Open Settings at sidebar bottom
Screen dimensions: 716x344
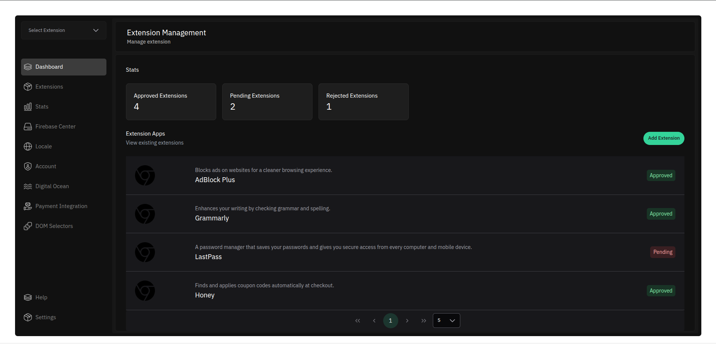click(46, 317)
